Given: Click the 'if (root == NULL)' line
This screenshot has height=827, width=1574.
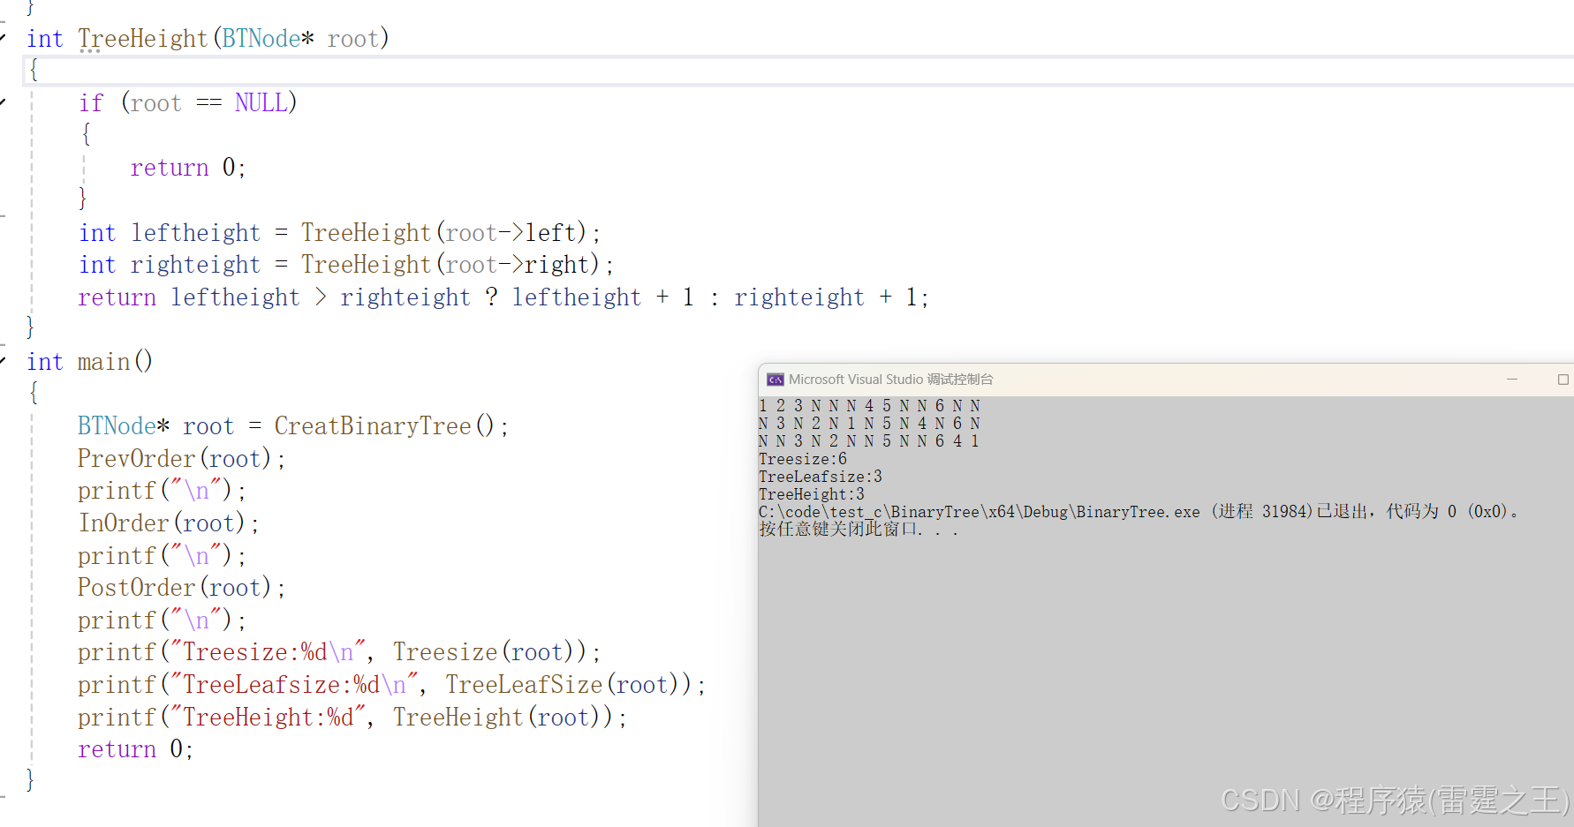Looking at the screenshot, I should (188, 103).
